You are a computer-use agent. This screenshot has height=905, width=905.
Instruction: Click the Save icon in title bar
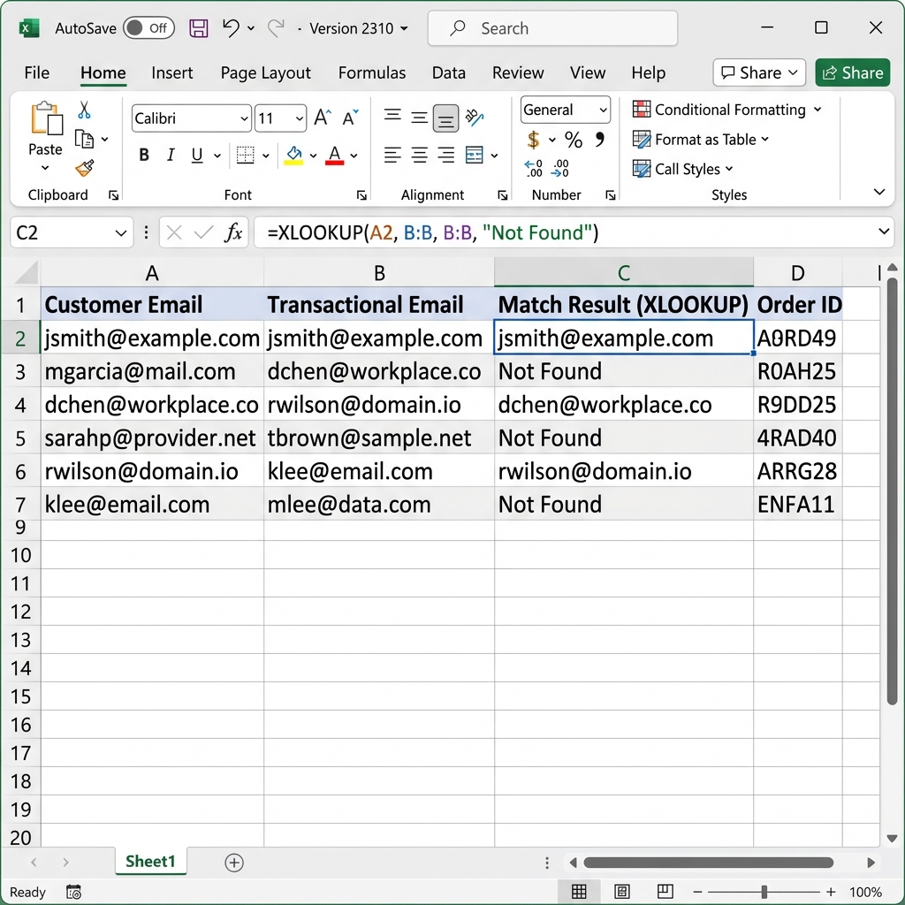(x=199, y=27)
